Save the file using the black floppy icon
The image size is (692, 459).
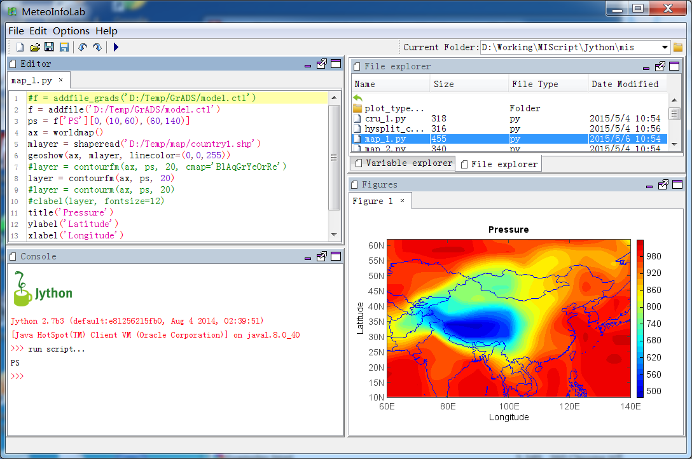pyautogui.click(x=50, y=47)
